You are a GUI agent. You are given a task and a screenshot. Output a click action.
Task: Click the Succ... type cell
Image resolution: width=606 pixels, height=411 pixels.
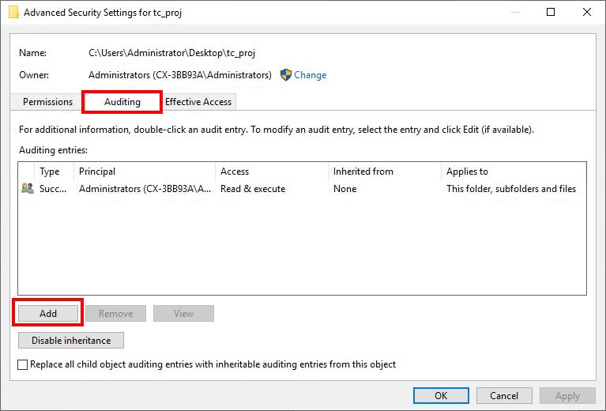tap(53, 189)
